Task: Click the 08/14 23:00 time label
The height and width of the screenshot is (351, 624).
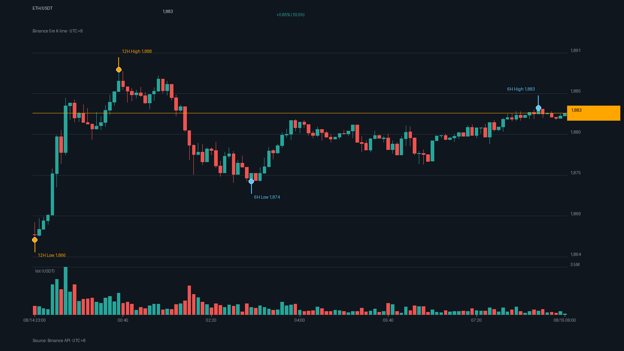Action: (x=35, y=320)
